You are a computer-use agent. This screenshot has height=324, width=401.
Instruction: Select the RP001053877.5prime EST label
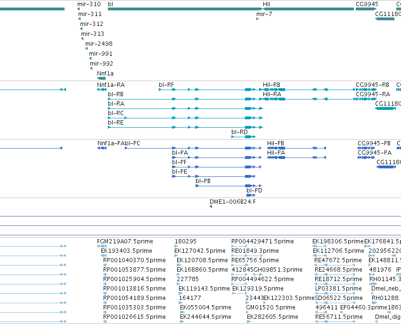[134, 270]
